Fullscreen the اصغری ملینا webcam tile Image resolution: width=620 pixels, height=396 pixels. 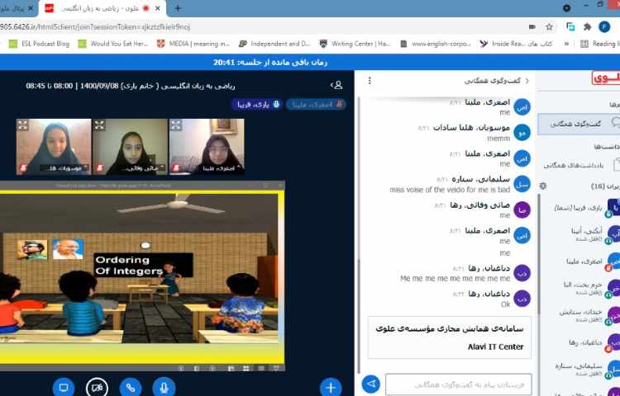coord(175,125)
